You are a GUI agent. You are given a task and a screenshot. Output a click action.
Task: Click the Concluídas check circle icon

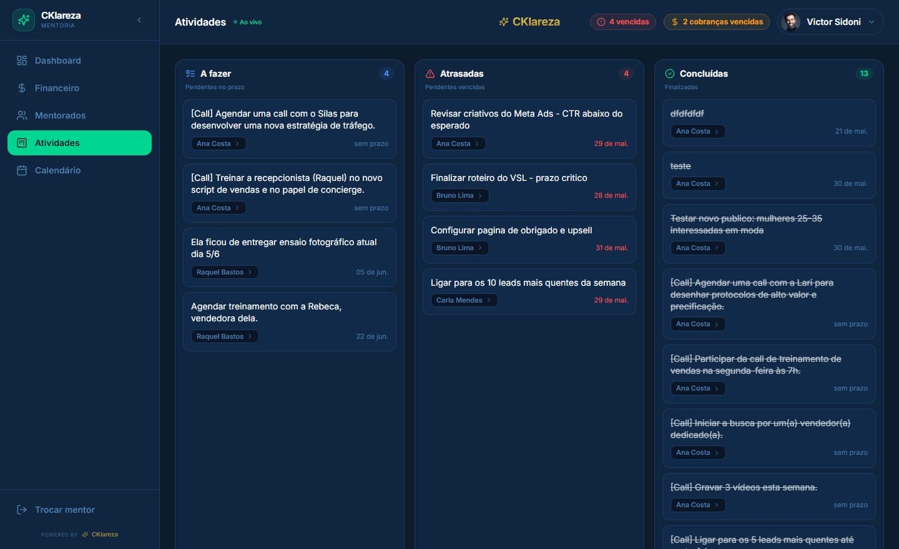[670, 74]
